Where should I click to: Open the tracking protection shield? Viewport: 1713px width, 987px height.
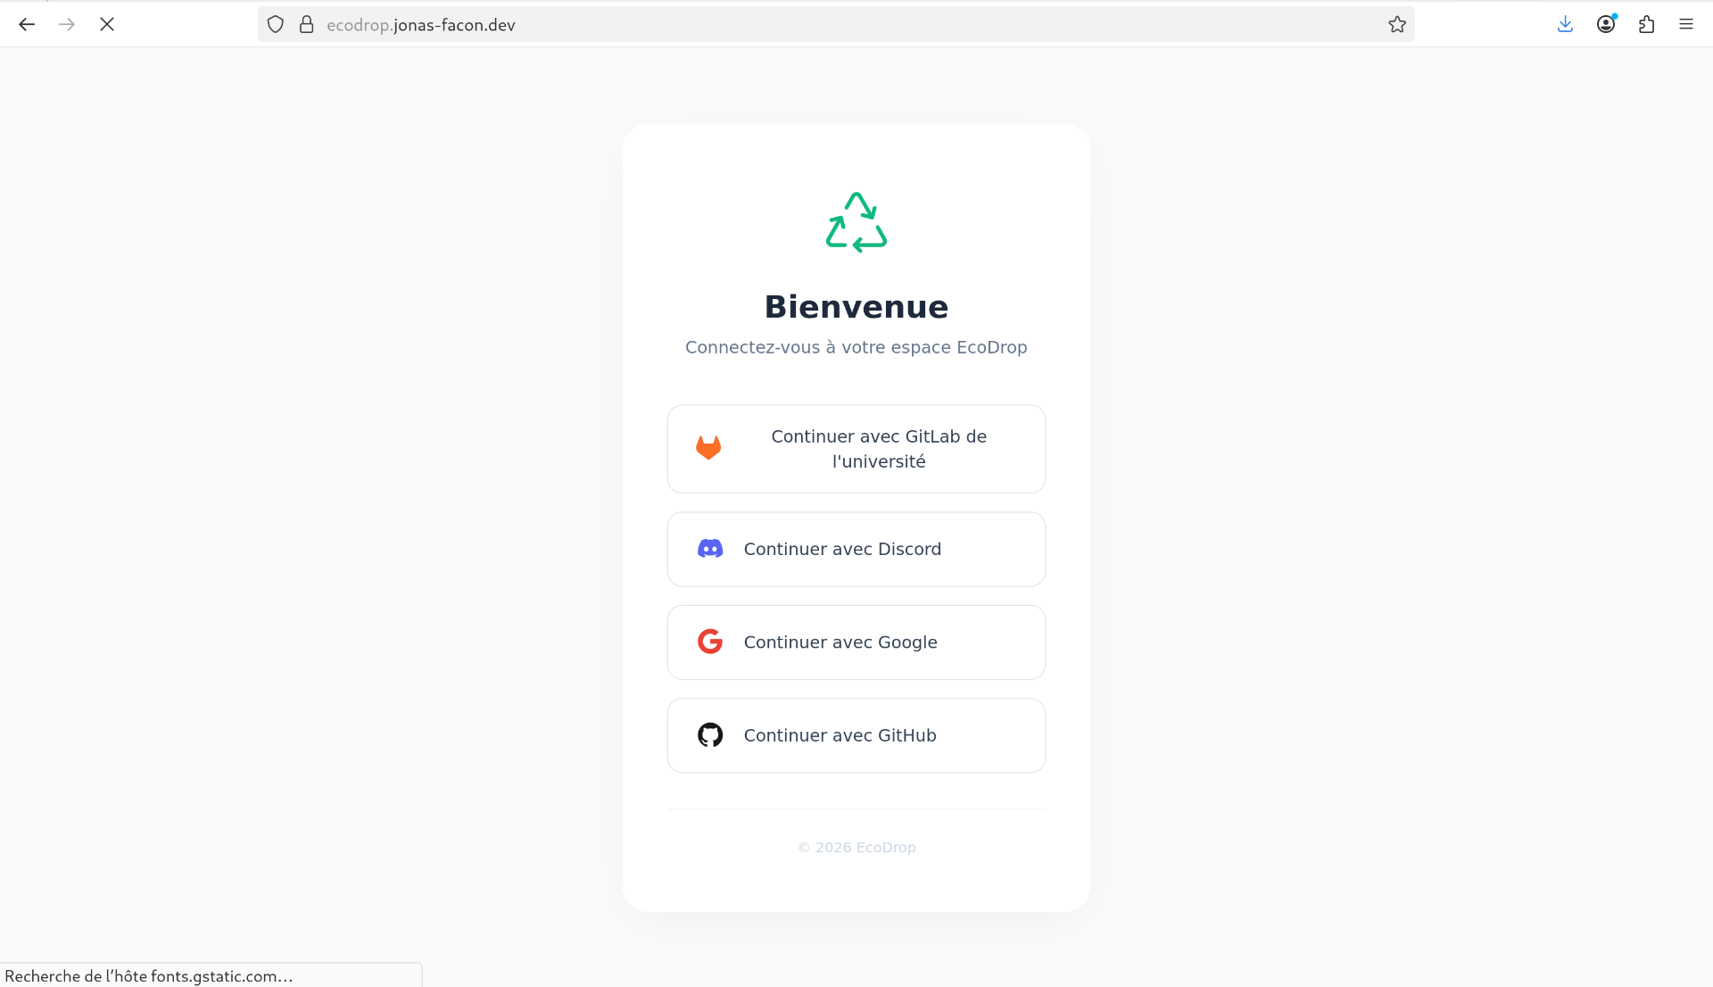pos(276,25)
